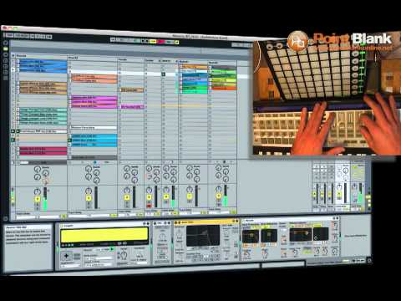This screenshot has width=401, height=301.
Task: Select the yellow Auto Filter device title bar
Action: pyautogui.click(x=206, y=222)
